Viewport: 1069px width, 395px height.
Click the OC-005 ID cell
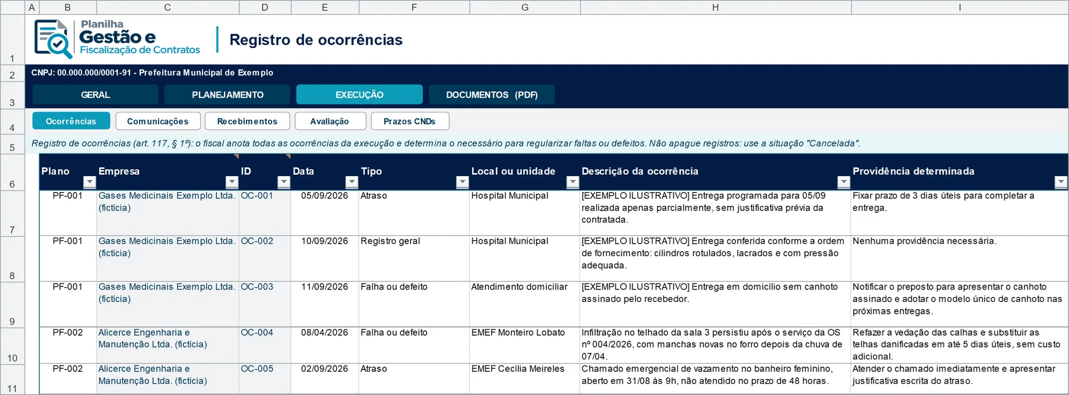(x=265, y=378)
